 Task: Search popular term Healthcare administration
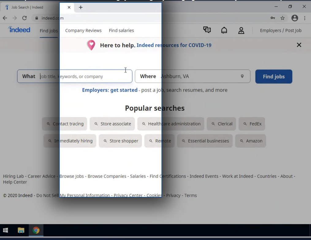[171, 124]
